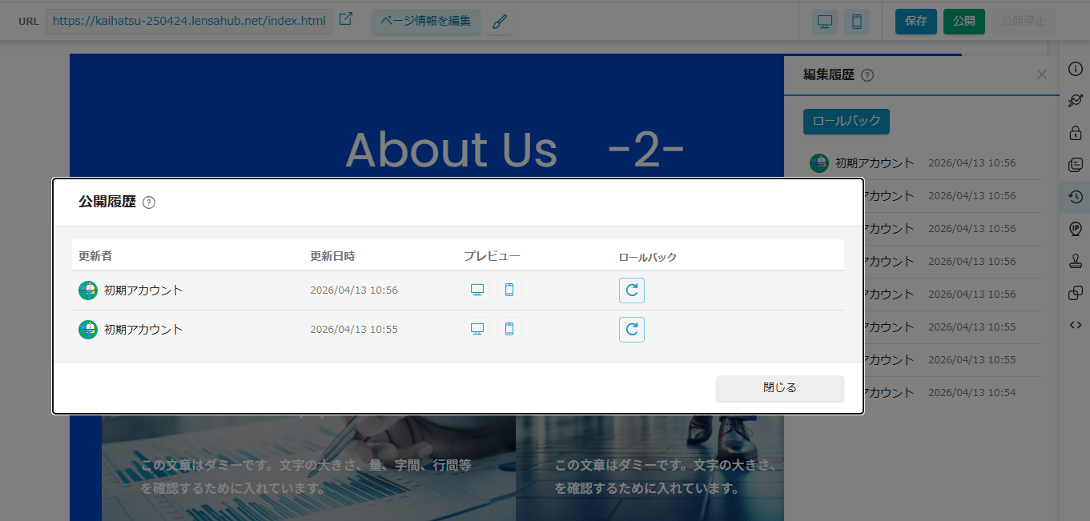Open page URL via external link icon
Screen dimensions: 1090x521
346,20
